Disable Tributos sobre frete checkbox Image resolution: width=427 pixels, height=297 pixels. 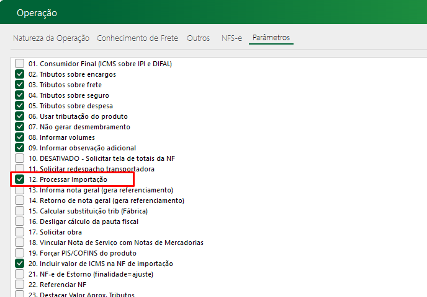(20, 85)
